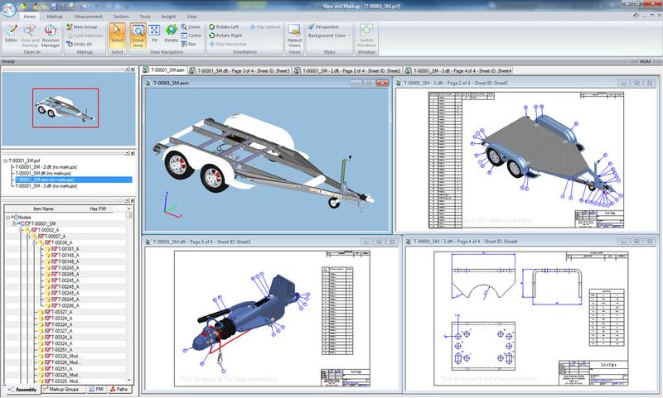The height and width of the screenshot is (398, 663).
Task: Create a New Group markup
Action: click(x=81, y=26)
